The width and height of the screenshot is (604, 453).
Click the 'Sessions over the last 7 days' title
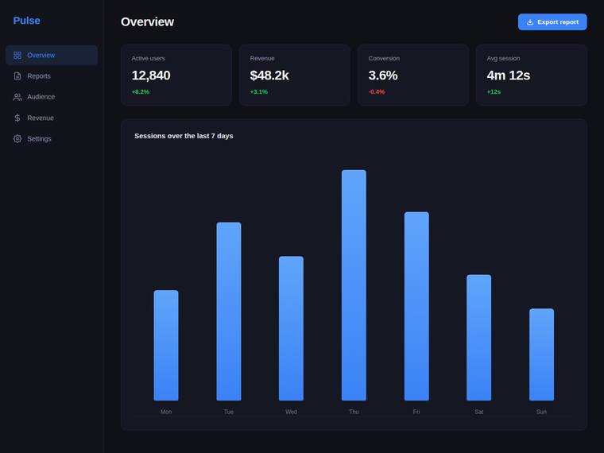184,136
